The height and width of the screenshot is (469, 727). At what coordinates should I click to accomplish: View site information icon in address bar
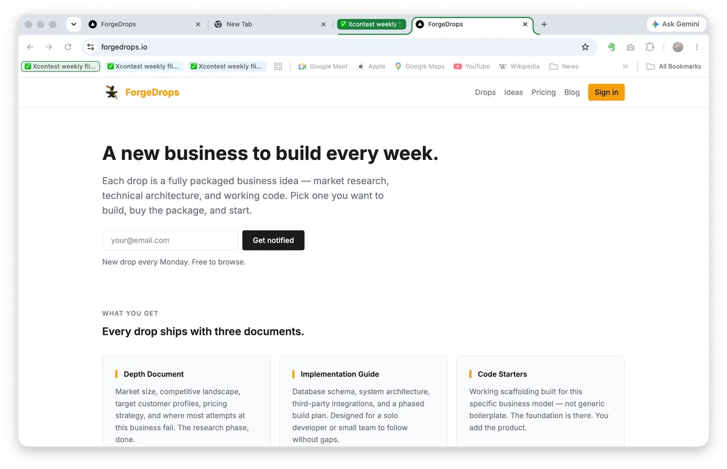click(91, 47)
